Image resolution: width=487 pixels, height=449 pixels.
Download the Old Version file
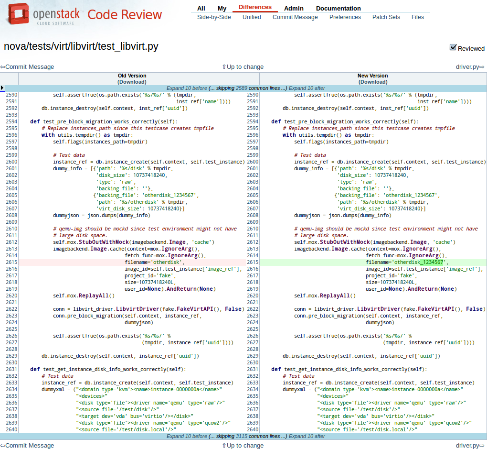(132, 82)
